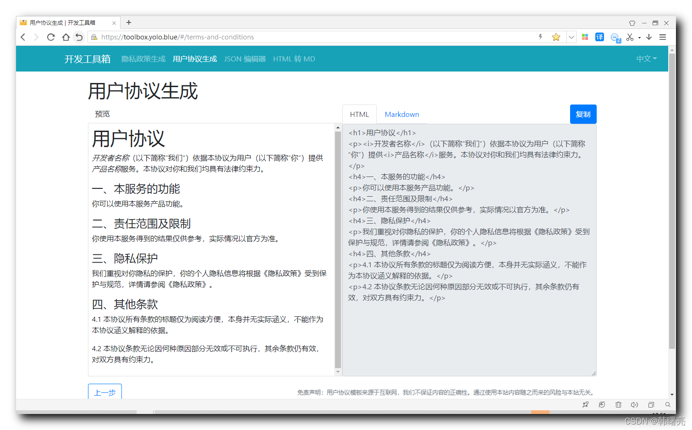Click the lightning speed-mode icon

tap(540, 37)
